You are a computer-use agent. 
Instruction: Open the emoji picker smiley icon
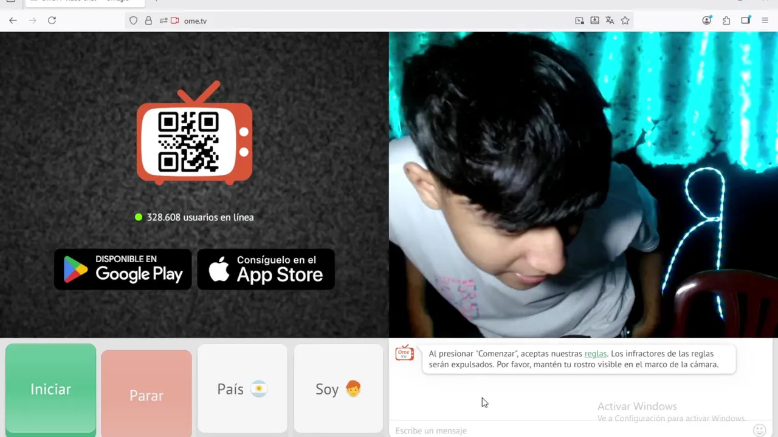759,430
